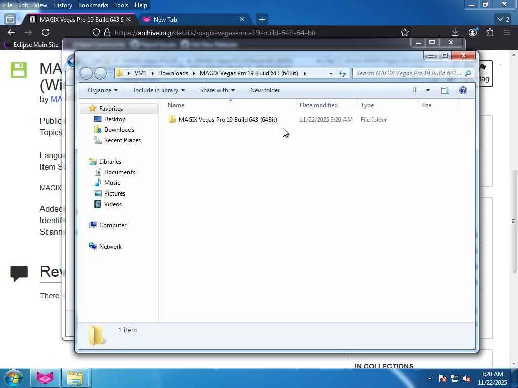Click the search magnifier icon in Explorer
Viewport: 518px width, 388px height.
(x=468, y=73)
